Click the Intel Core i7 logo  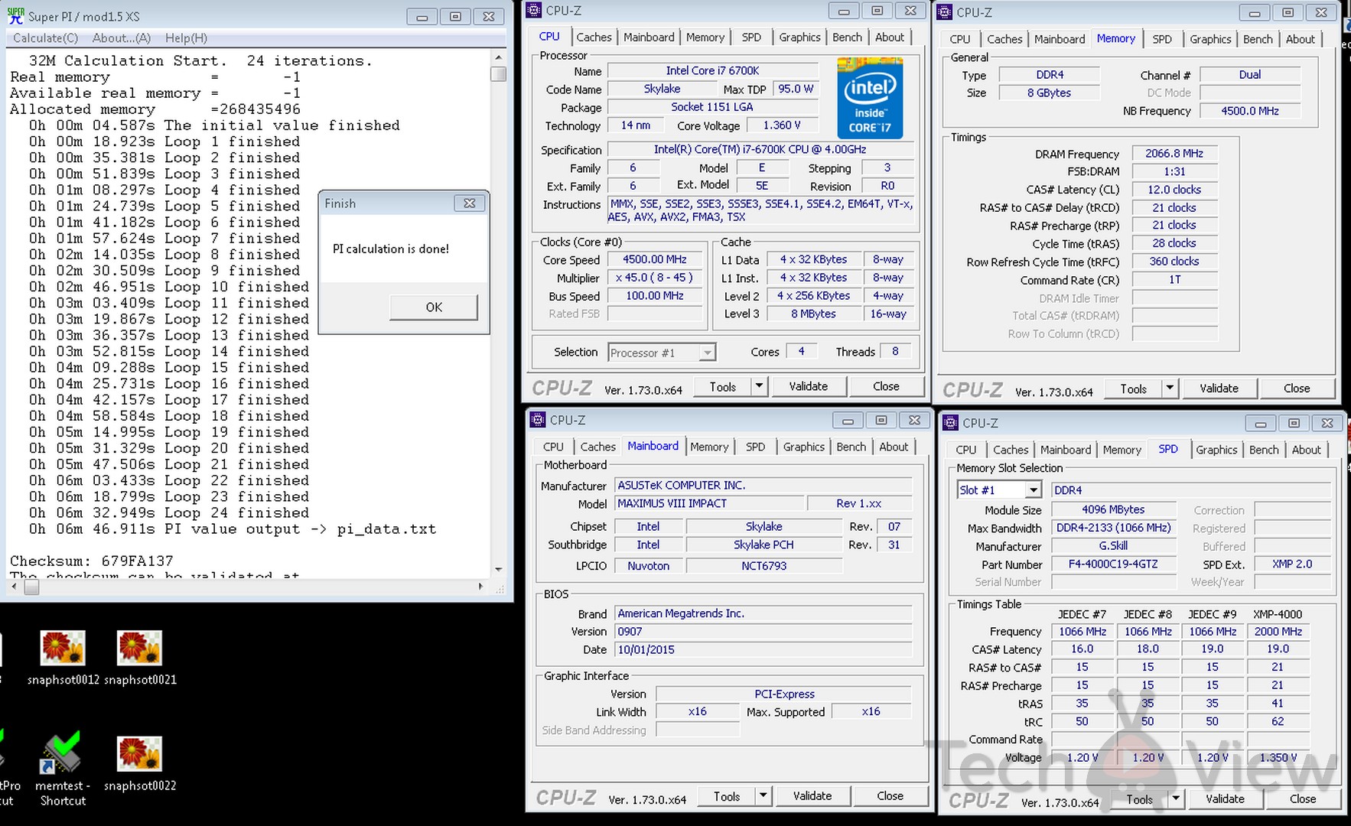pos(870,98)
